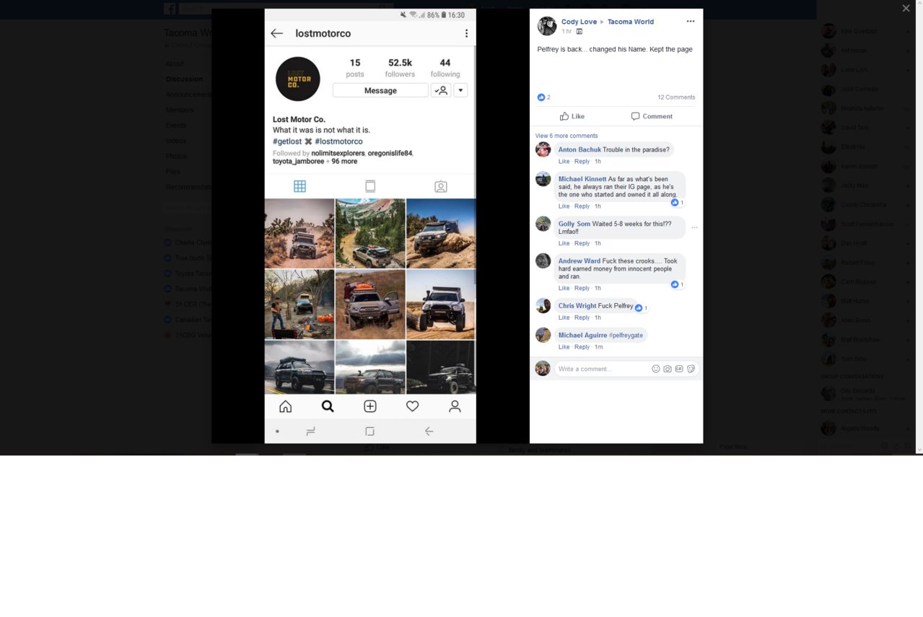
Task: View reactions on Andrew Ward's comment
Action: coord(677,284)
